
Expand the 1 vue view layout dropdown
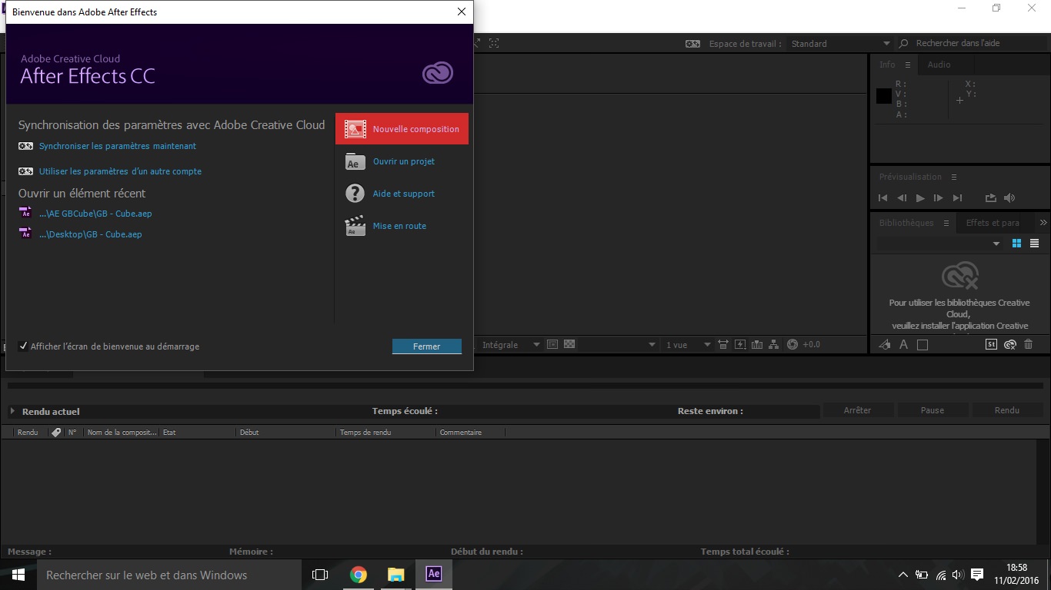707,345
